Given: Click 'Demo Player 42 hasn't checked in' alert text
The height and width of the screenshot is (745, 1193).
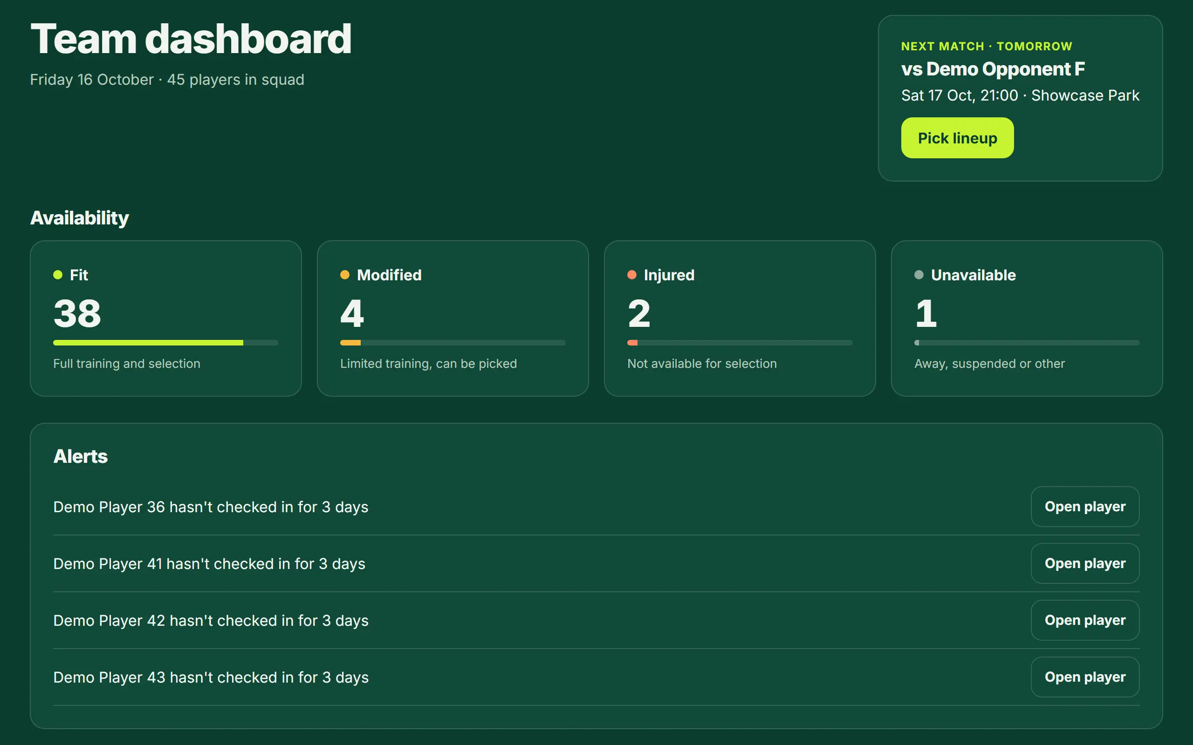Looking at the screenshot, I should 211,620.
